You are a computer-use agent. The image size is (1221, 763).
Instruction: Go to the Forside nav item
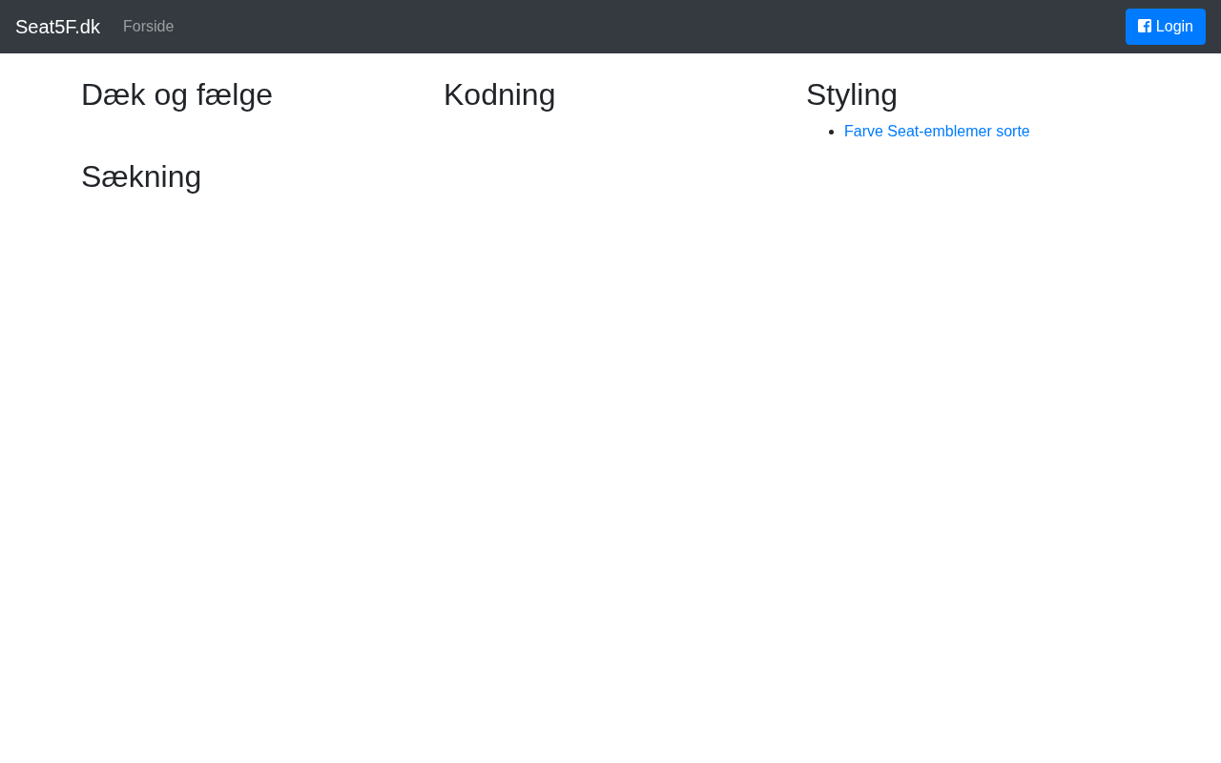pos(148,27)
